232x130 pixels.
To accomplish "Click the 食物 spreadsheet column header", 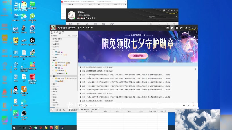I will [x=105, y=112].
